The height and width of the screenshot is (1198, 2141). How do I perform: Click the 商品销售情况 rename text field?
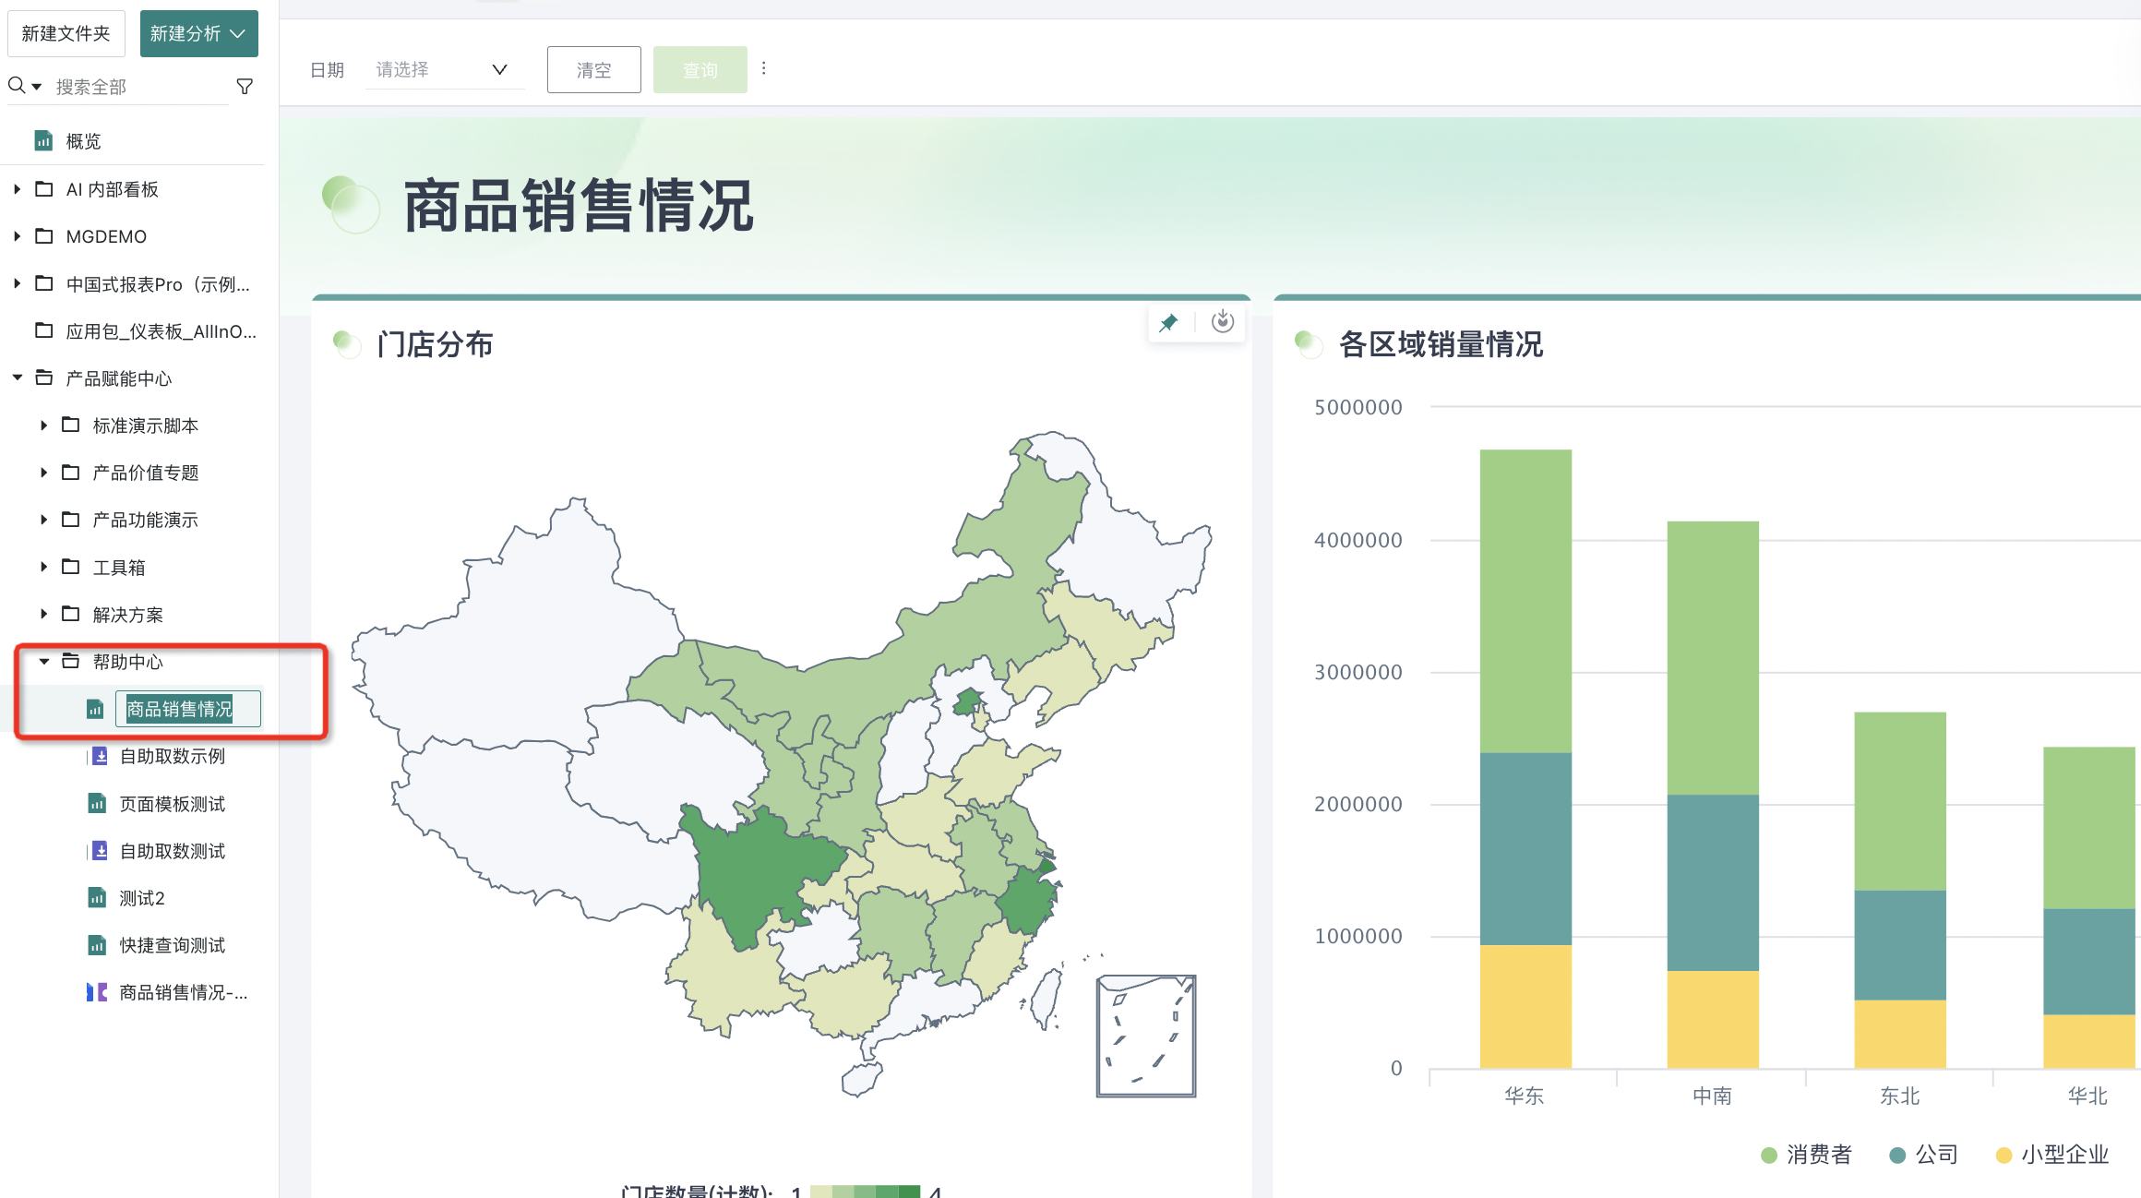pos(188,709)
